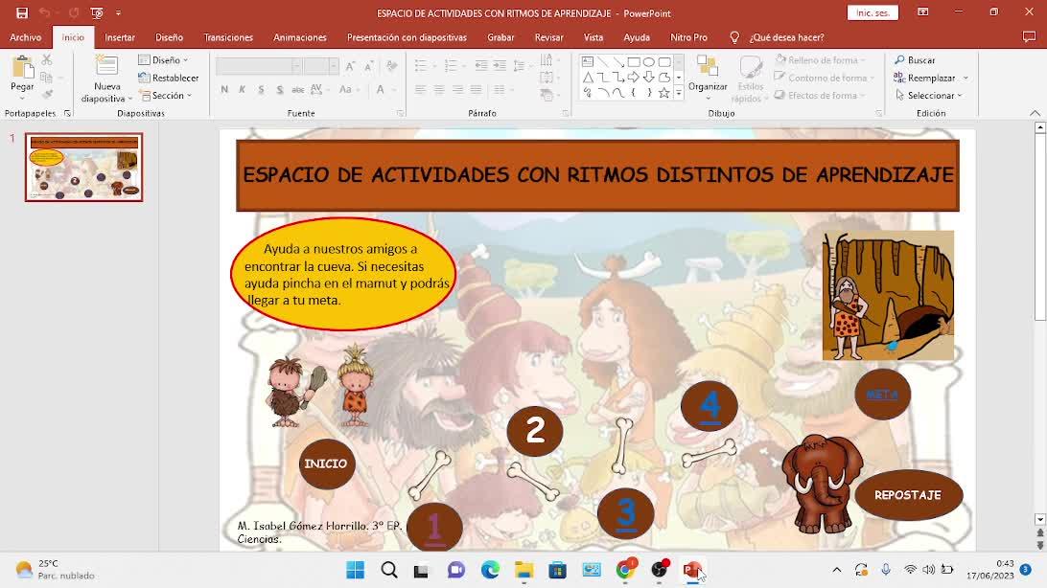Expand the shapes gallery More arrow

pos(679,94)
